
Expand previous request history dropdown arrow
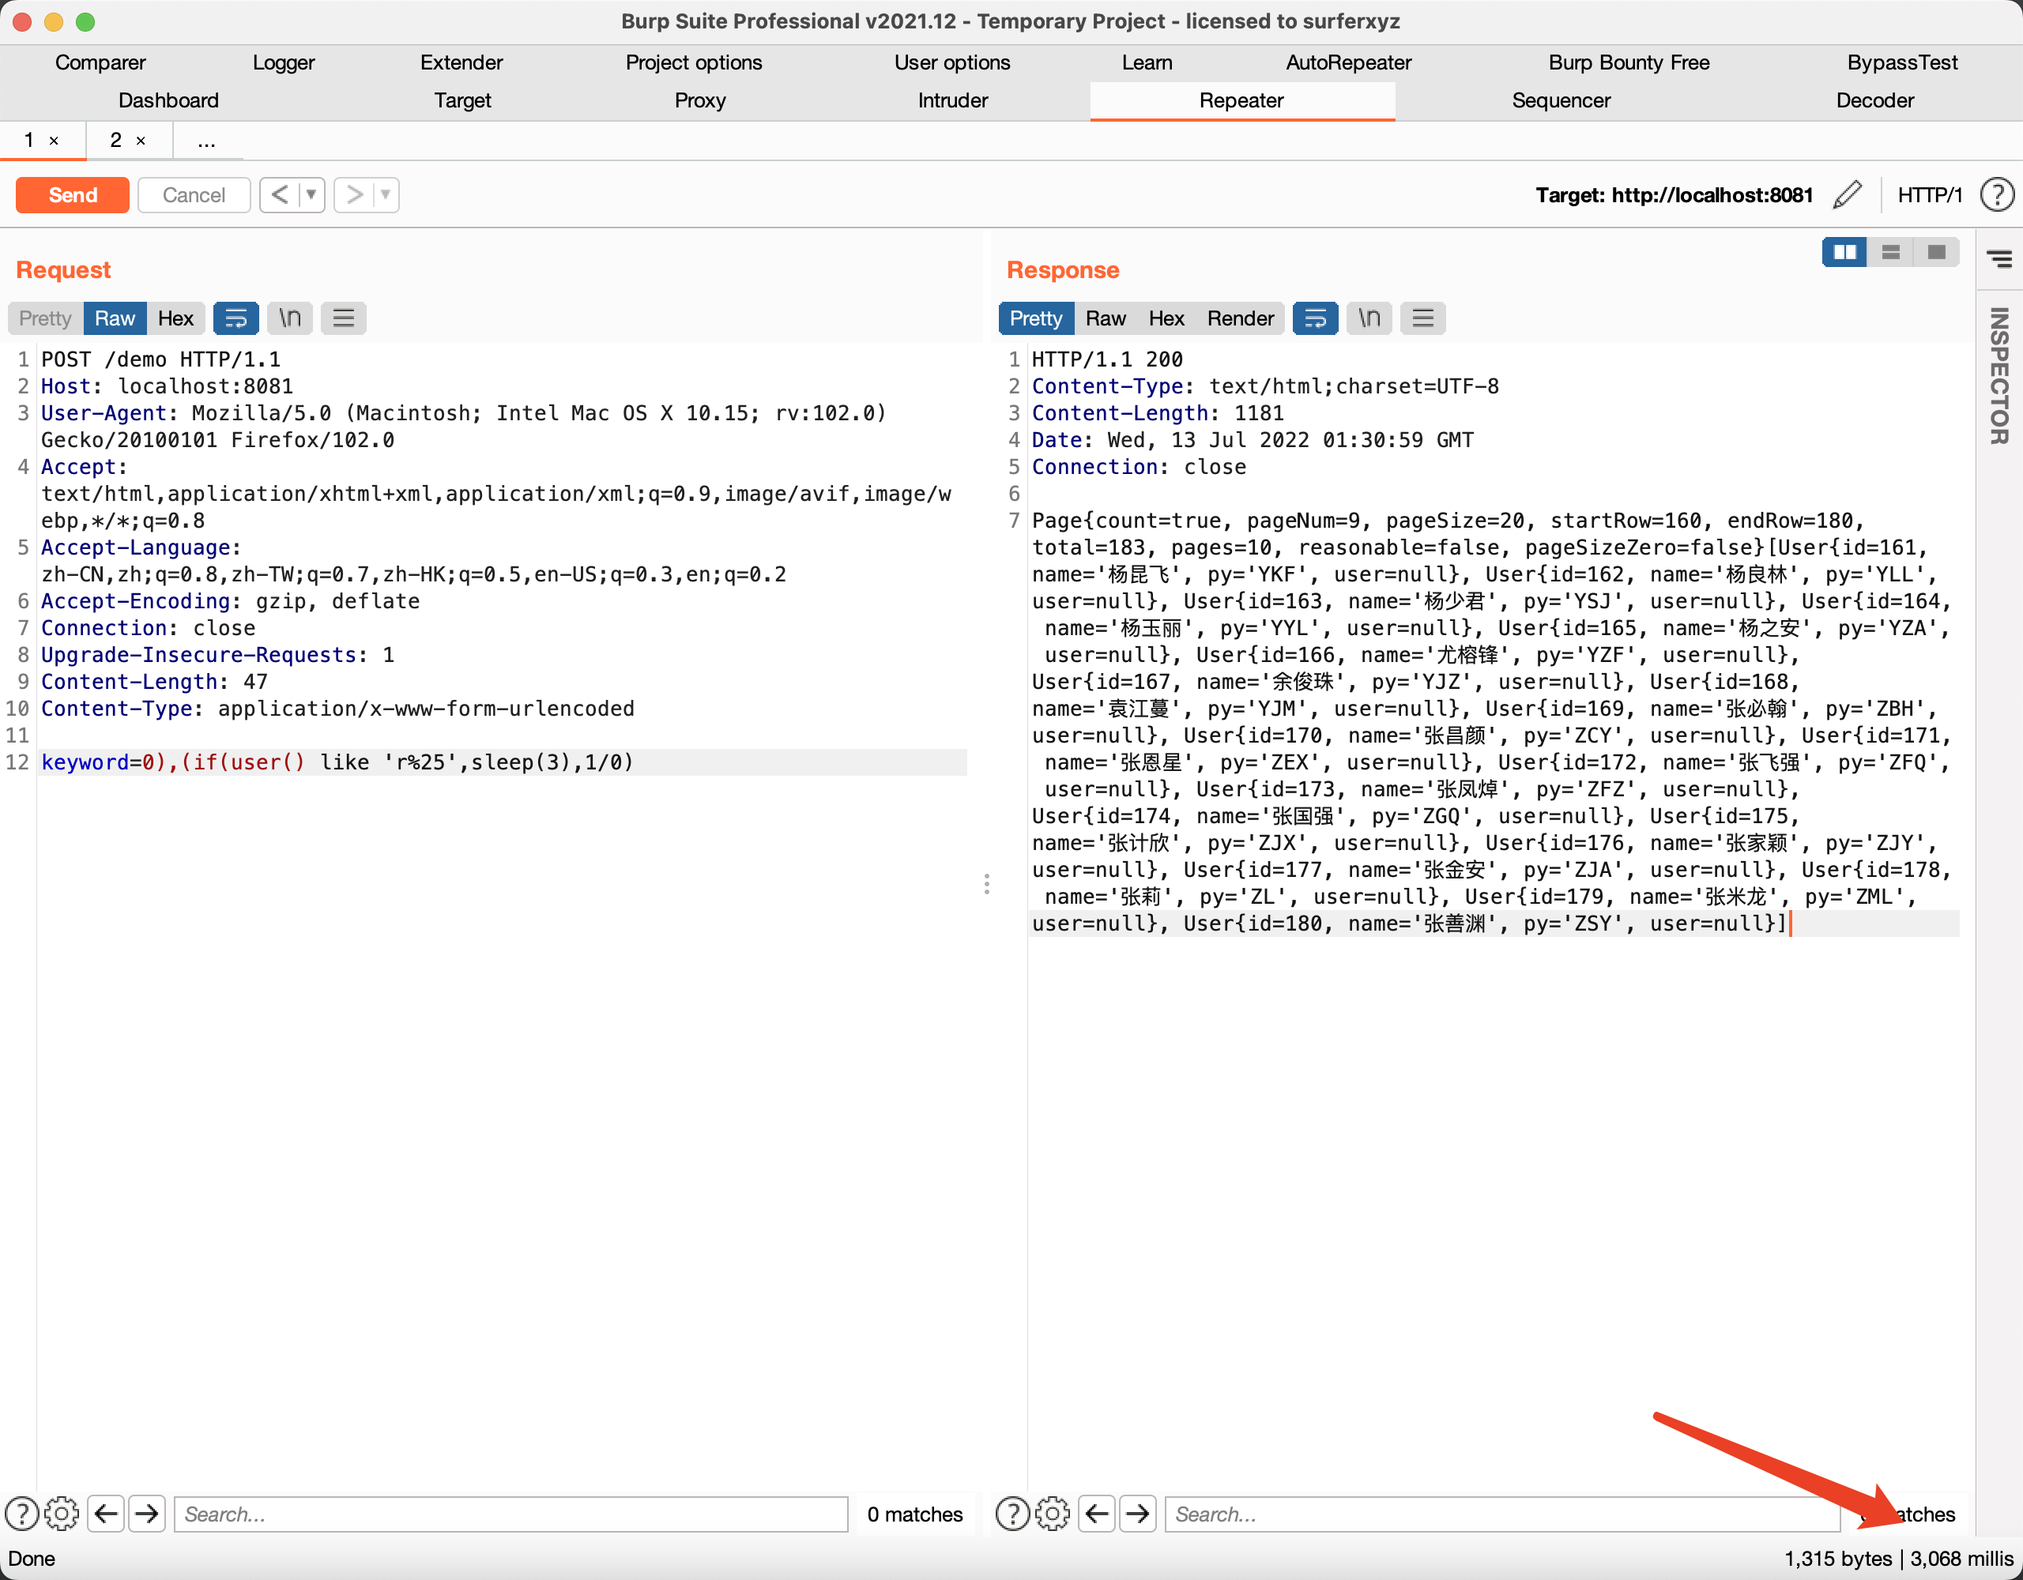(312, 194)
